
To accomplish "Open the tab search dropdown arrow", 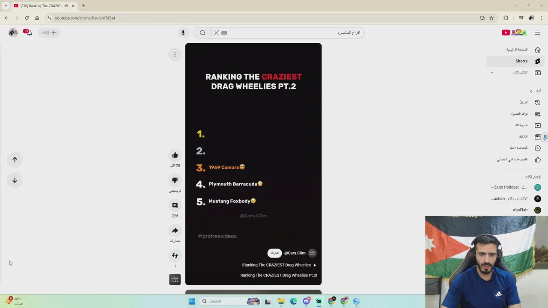I will pos(6,6).
